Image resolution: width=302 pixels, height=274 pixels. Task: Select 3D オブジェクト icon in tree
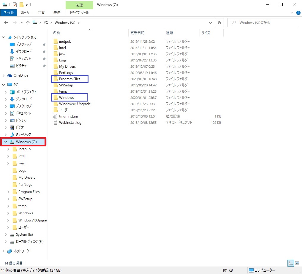coord(12,92)
